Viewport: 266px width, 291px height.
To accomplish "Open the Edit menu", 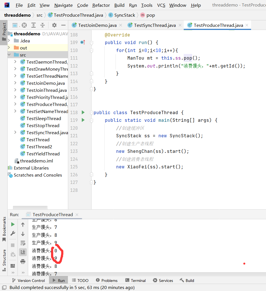I will point(31,5).
